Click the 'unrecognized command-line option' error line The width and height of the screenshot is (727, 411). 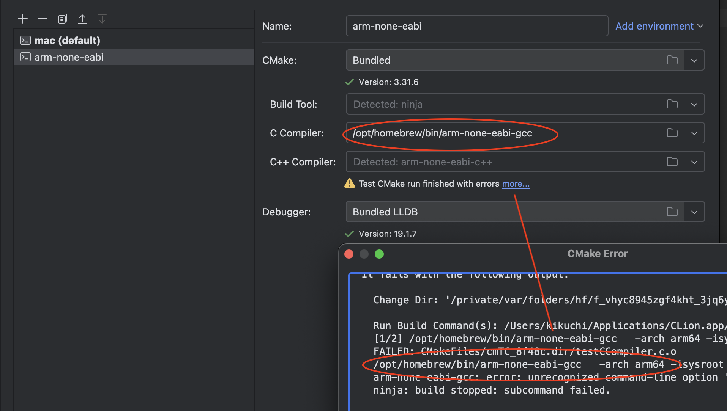tap(550, 377)
